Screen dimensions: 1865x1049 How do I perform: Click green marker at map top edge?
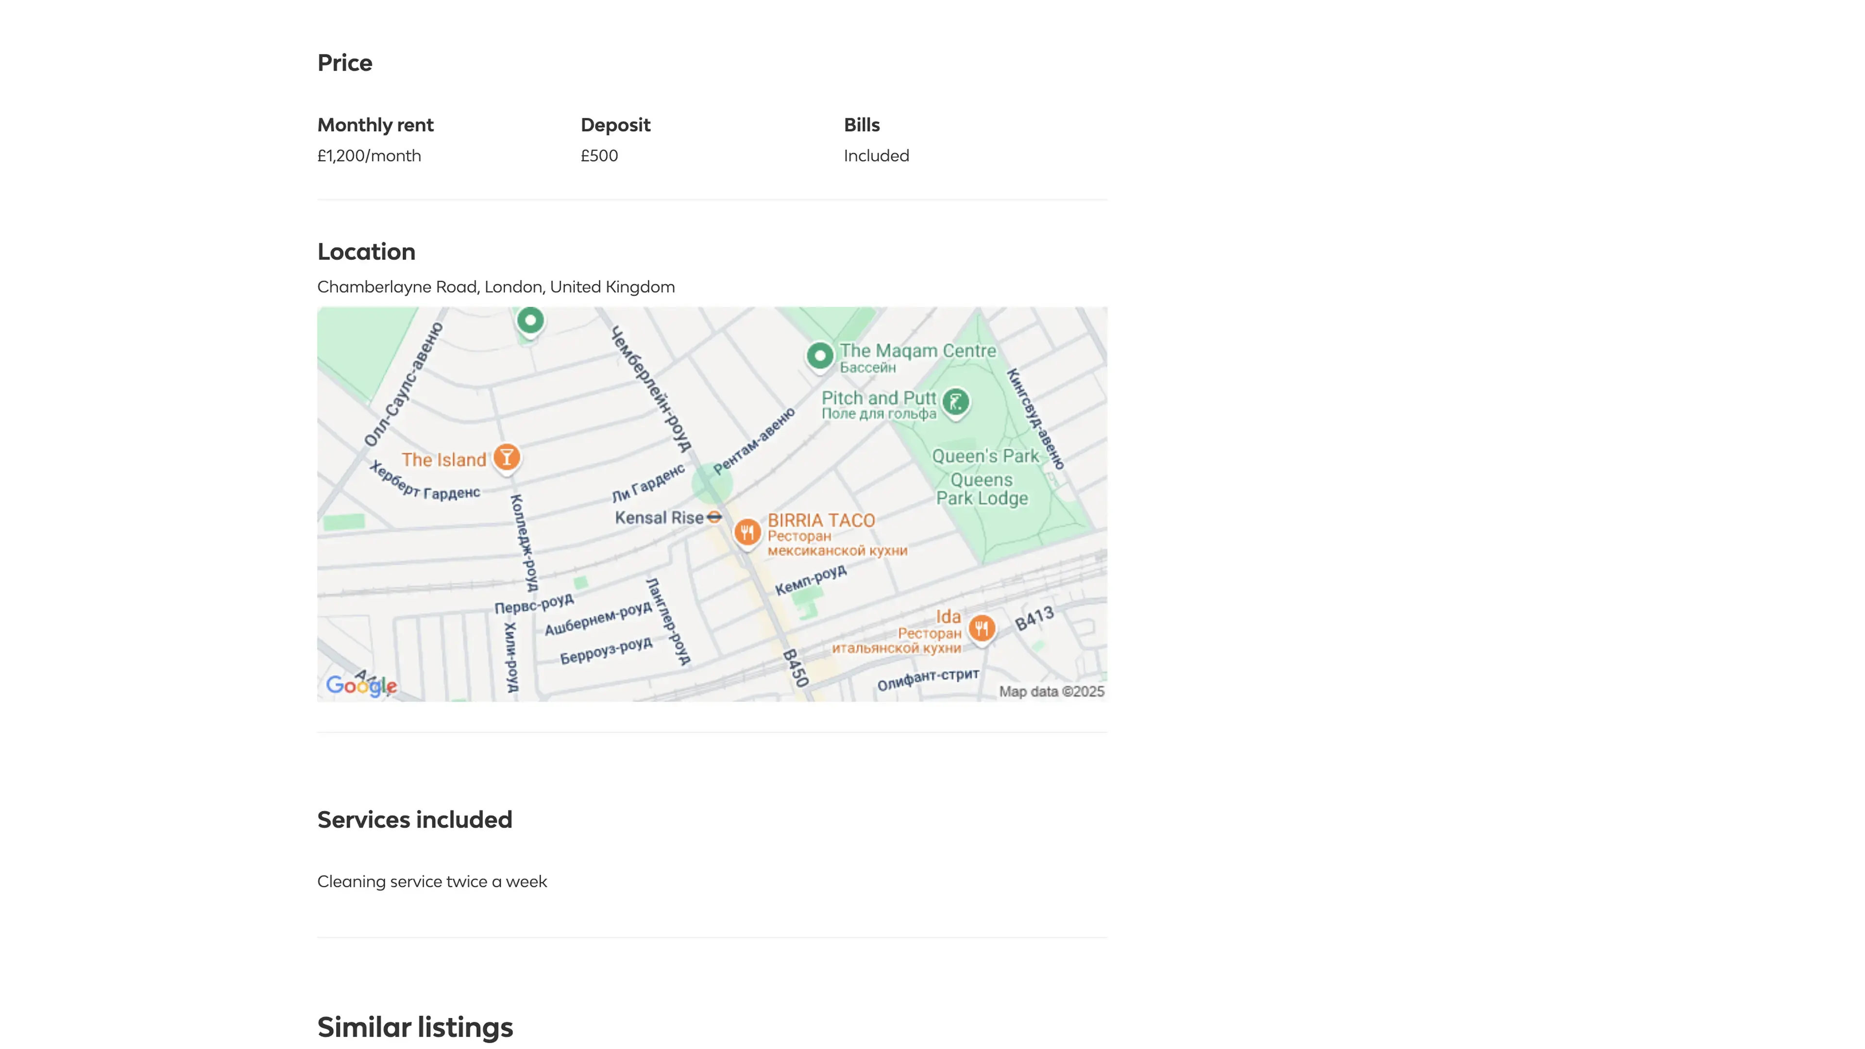pos(530,320)
